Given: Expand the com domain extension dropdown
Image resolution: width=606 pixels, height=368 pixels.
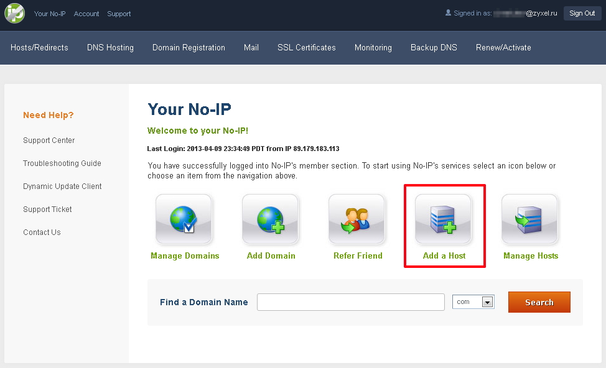Looking at the screenshot, I should point(488,302).
